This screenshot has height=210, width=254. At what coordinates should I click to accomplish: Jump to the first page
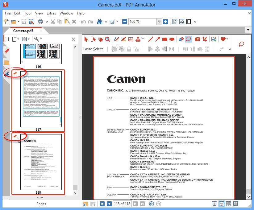[102, 204]
